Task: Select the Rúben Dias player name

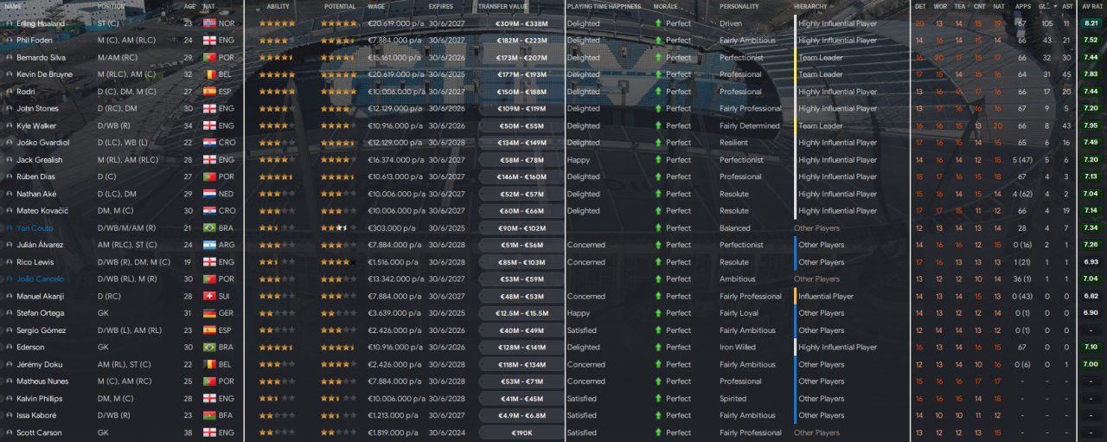Action: (x=37, y=177)
